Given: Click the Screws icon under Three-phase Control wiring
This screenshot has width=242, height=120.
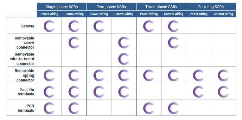Looking at the screenshot, I should point(174,26).
